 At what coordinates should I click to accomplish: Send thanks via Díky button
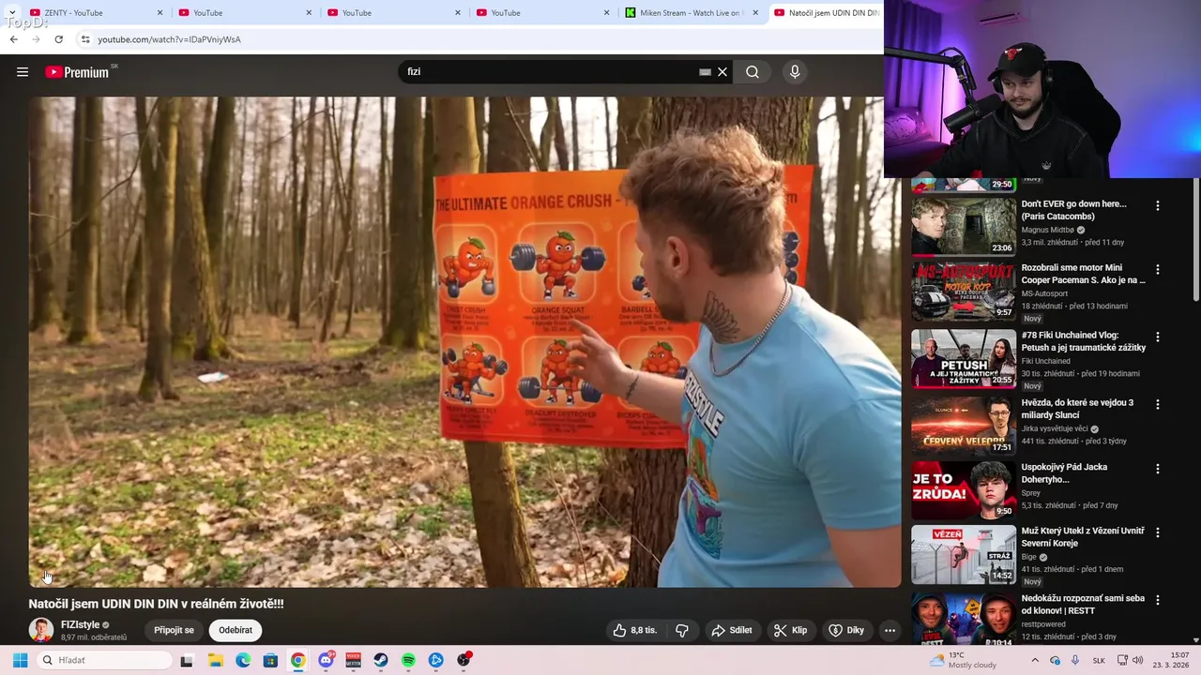point(846,630)
